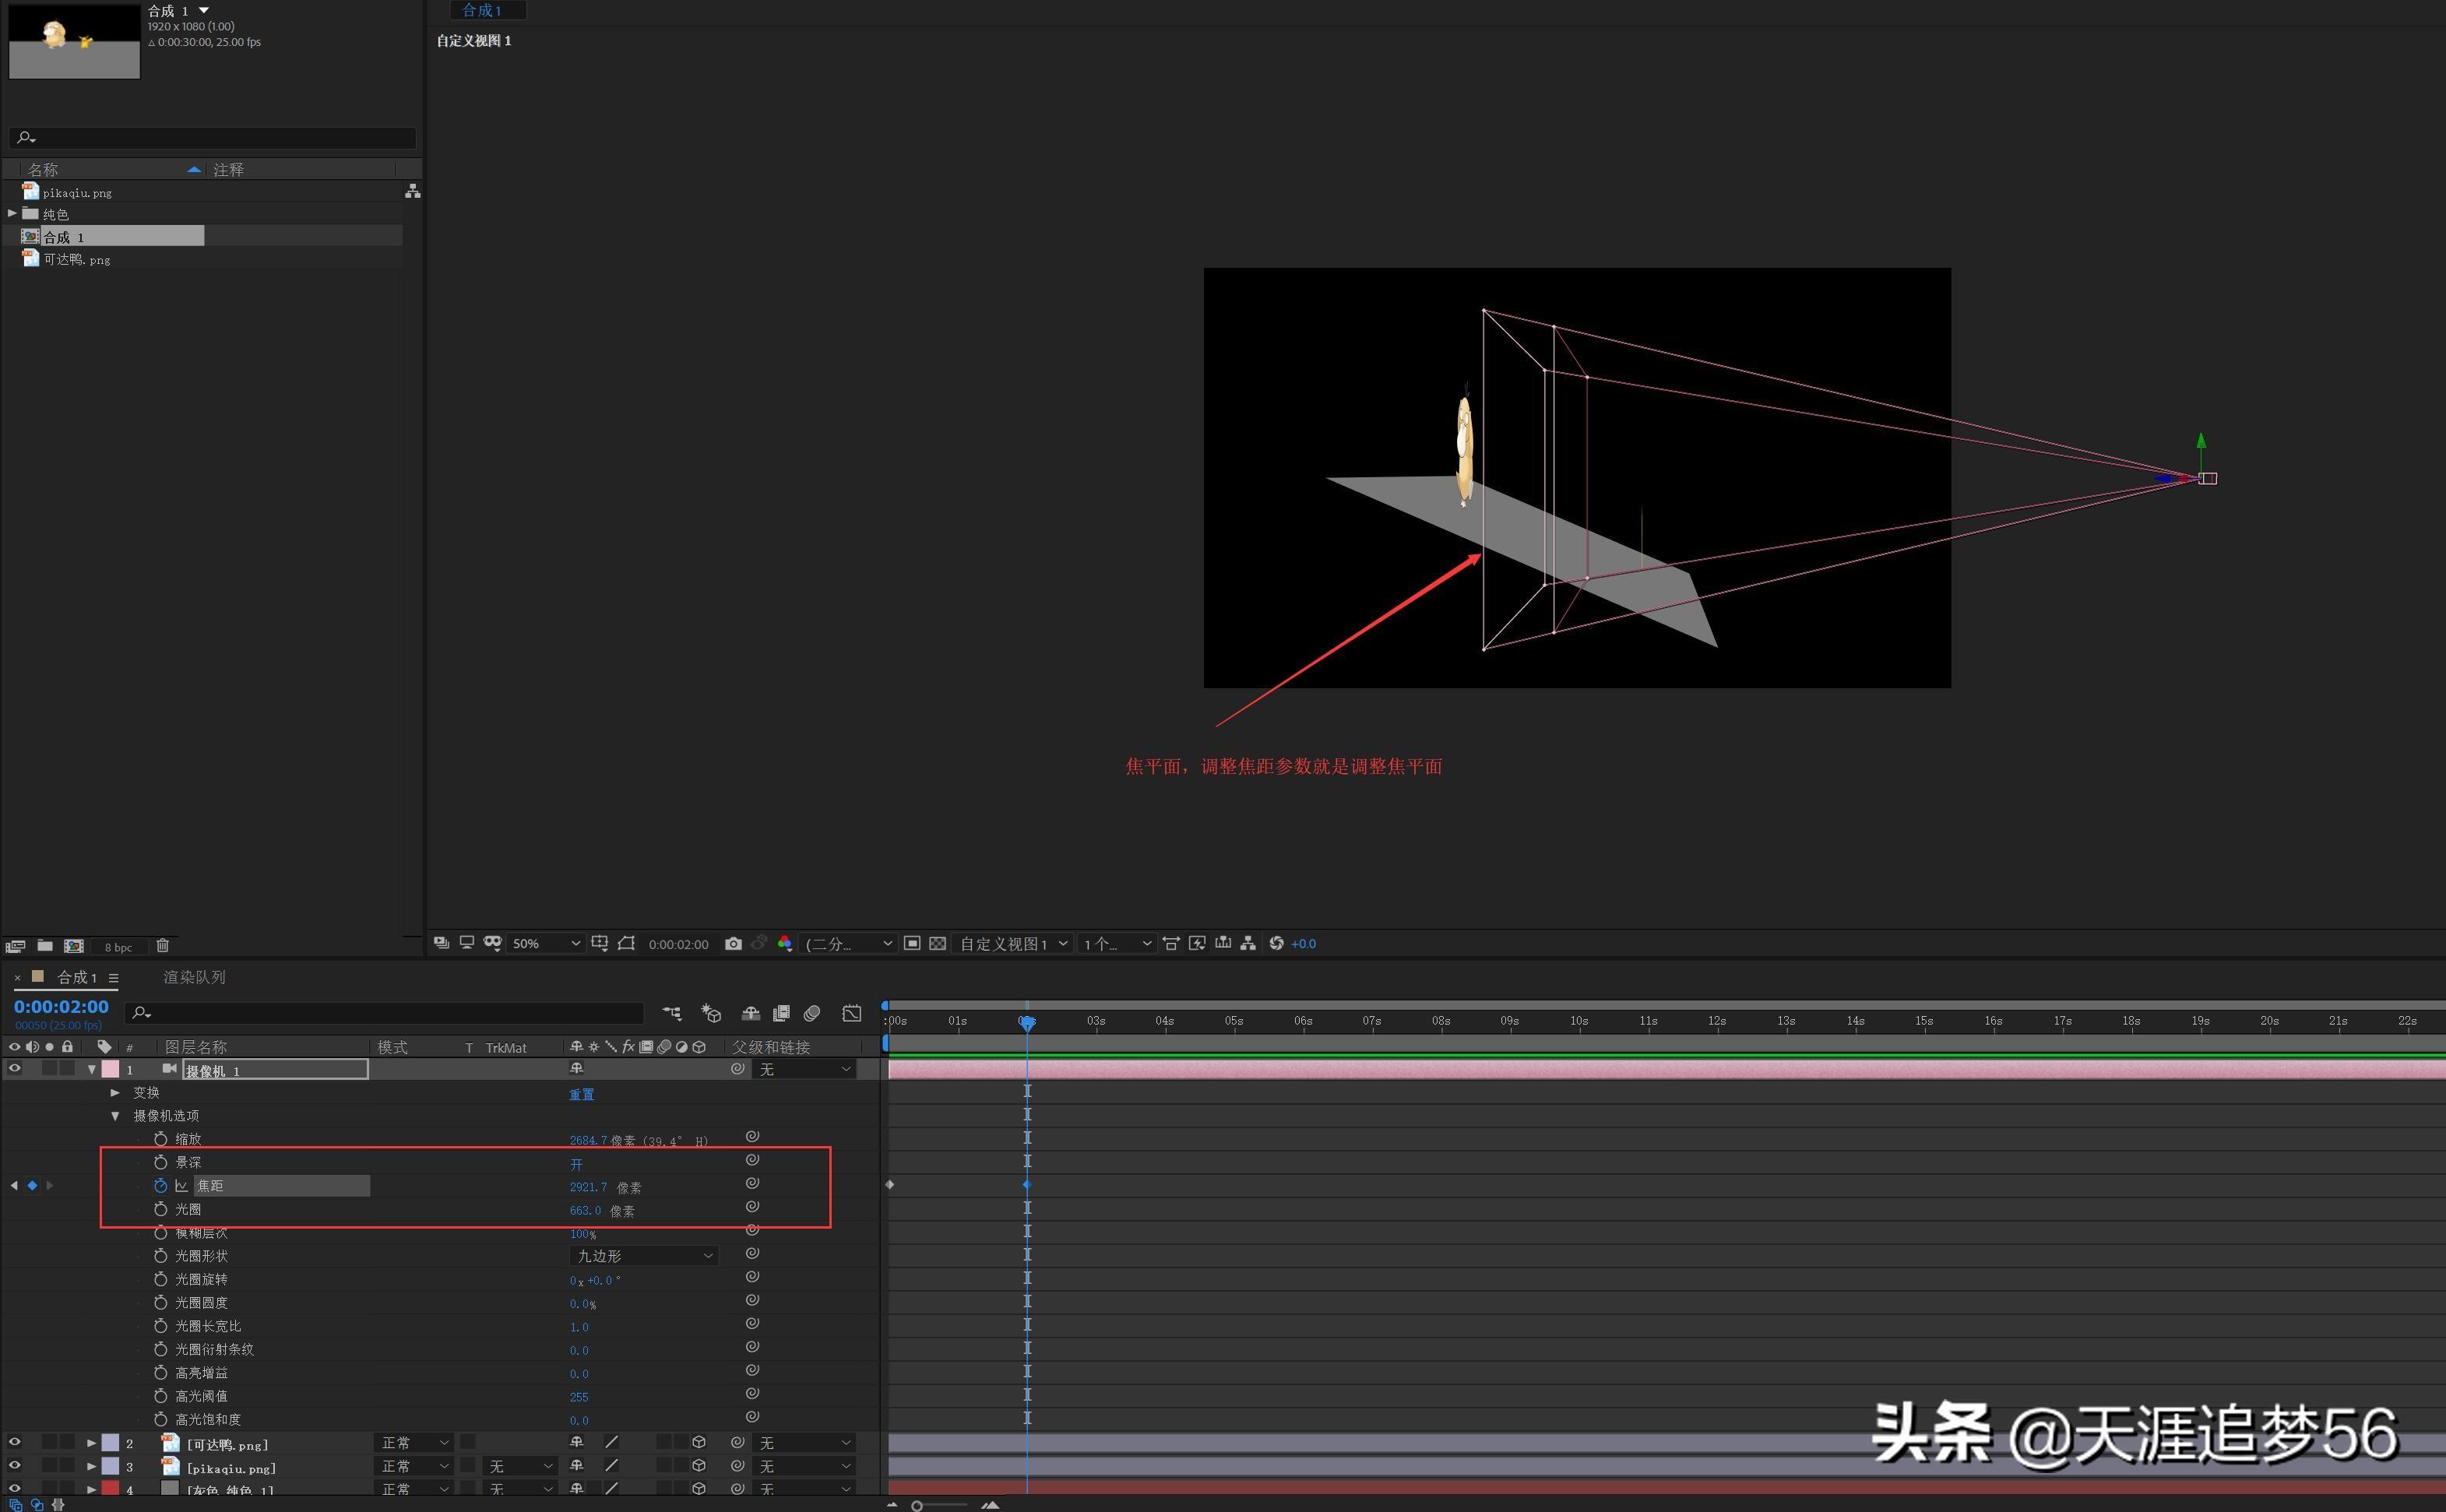Click the Frame Blending enable icon in timeline

(781, 1013)
